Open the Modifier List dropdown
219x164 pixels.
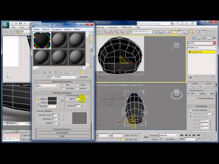[x=202, y=48]
